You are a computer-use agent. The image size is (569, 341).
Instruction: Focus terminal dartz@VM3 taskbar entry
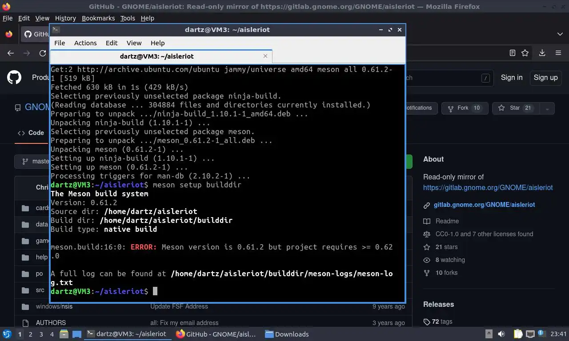127,334
